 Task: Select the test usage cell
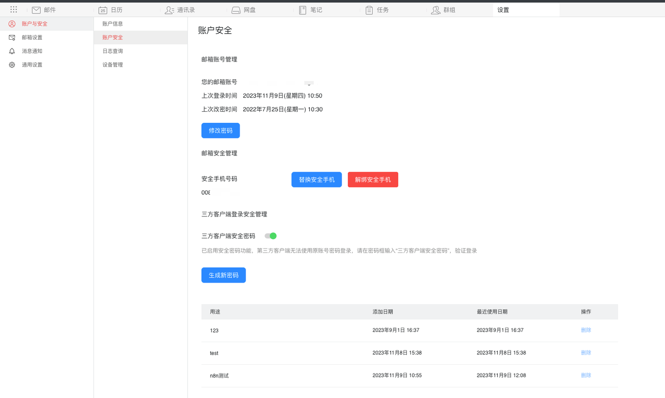[214, 353]
